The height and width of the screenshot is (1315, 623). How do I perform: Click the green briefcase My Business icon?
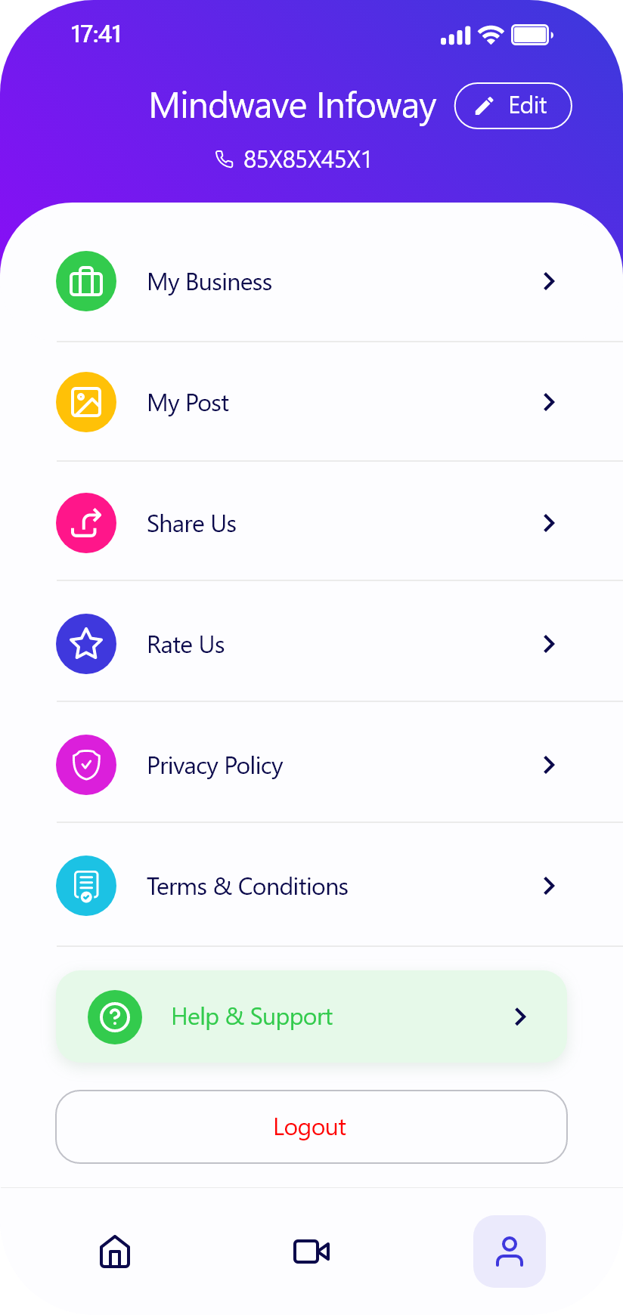pos(86,281)
